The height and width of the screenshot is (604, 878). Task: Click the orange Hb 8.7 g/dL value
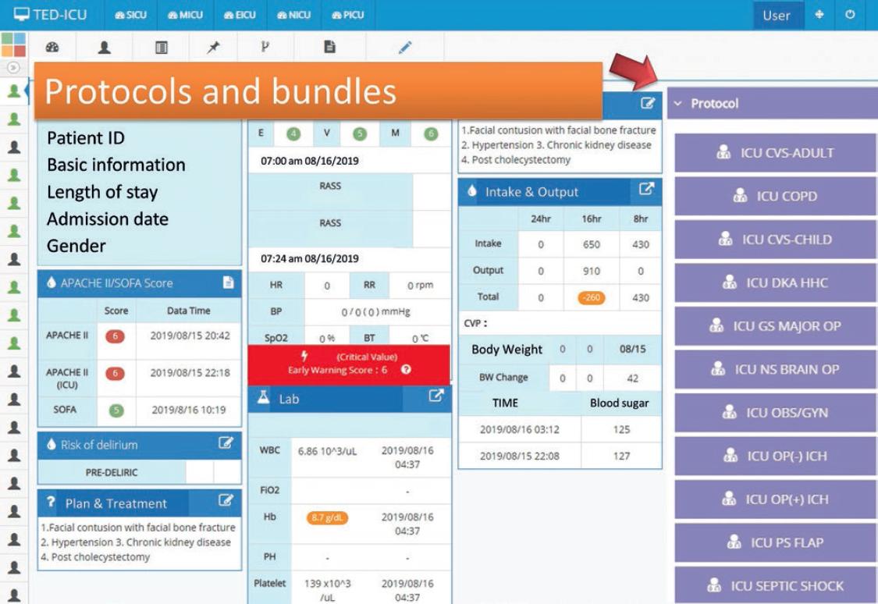tap(328, 518)
